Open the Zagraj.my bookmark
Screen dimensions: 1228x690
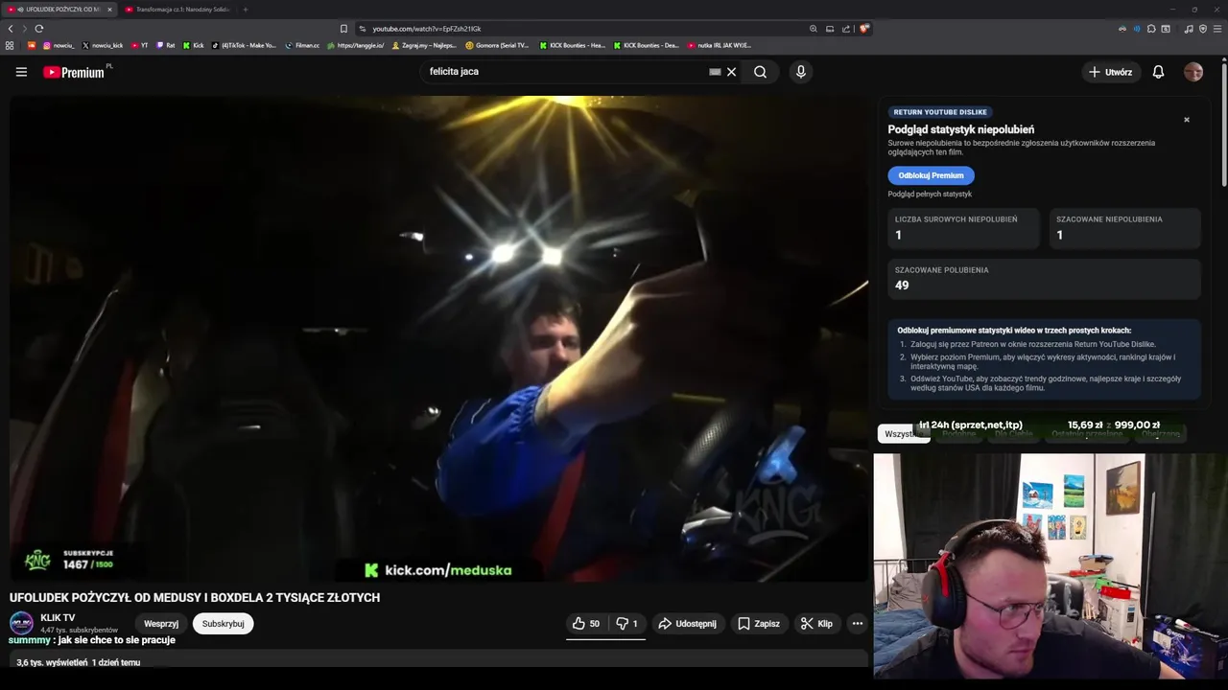[x=424, y=45]
